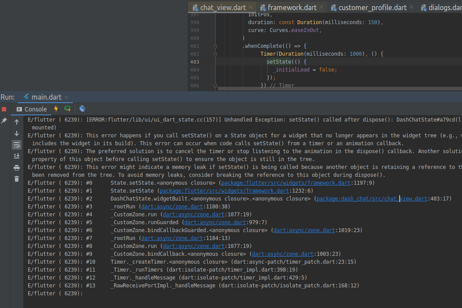The height and width of the screenshot is (308, 462).
Task: Jump to the previous message with the up arrow
Action: [x=16, y=122]
